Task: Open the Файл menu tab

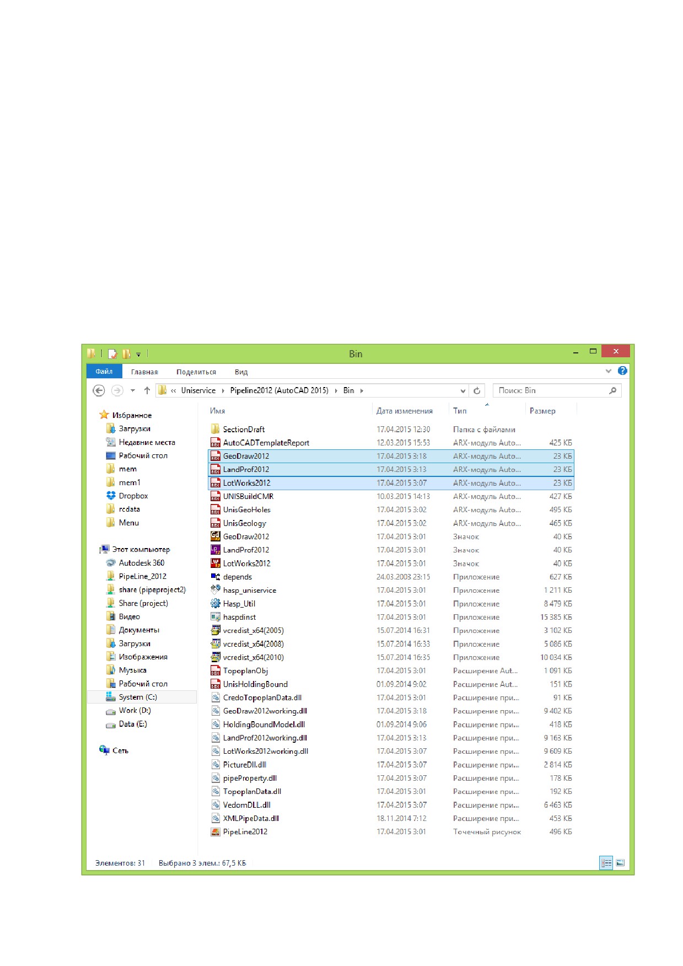Action: point(104,371)
